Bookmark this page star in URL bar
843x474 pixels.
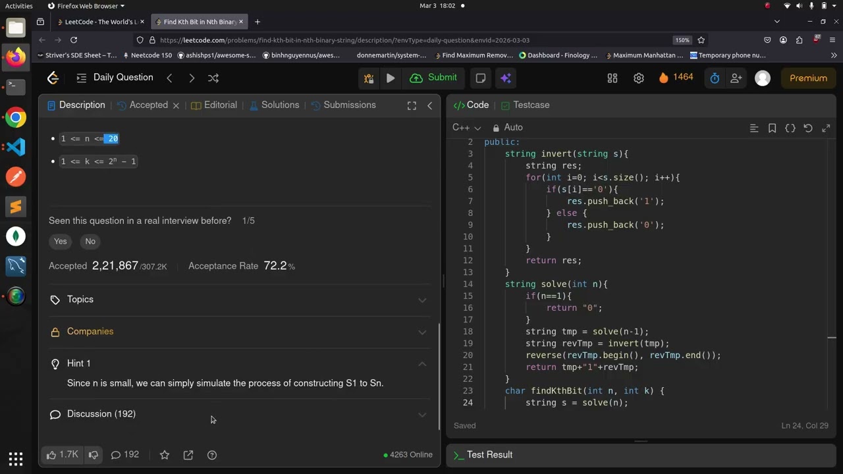click(701, 40)
